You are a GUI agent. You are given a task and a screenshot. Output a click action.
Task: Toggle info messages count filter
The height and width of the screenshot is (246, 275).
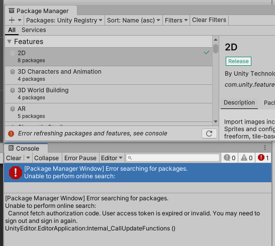click(x=229, y=158)
